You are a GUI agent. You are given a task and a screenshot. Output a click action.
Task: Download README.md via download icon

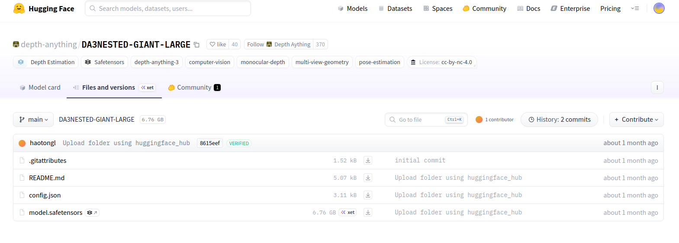coord(368,178)
